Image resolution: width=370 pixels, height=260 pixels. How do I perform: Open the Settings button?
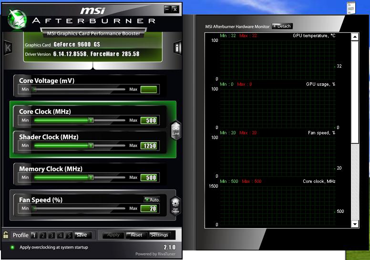159,235
